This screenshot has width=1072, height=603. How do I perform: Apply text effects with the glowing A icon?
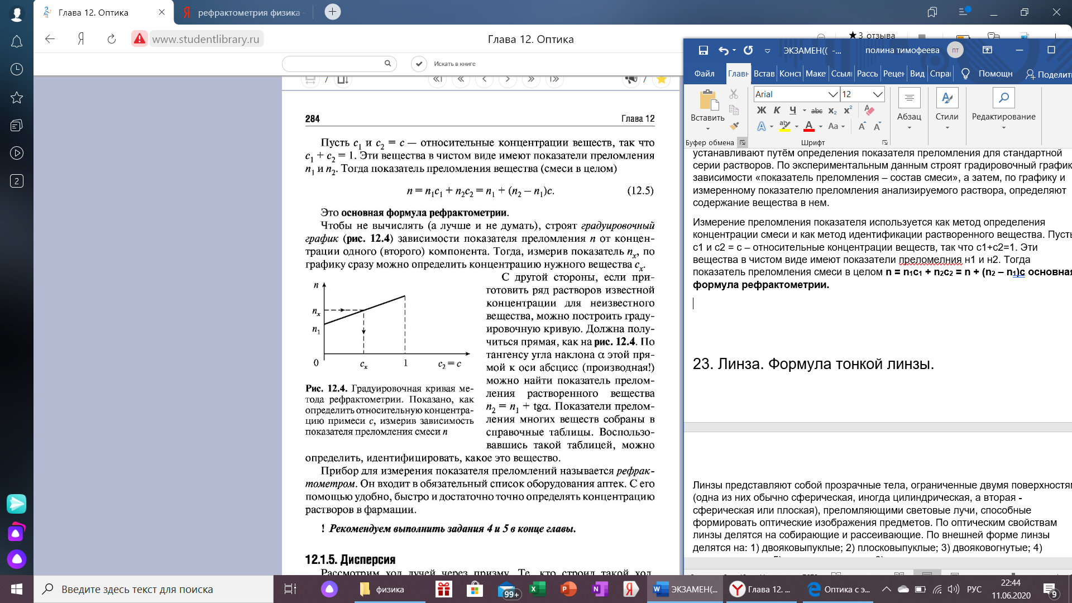pyautogui.click(x=761, y=127)
